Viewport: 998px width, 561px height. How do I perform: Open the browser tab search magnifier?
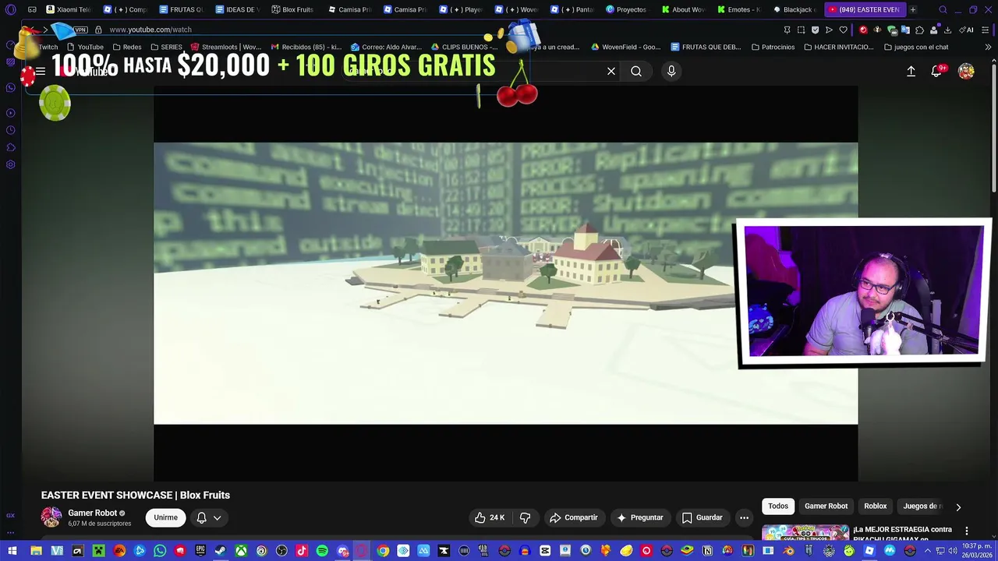943,9
